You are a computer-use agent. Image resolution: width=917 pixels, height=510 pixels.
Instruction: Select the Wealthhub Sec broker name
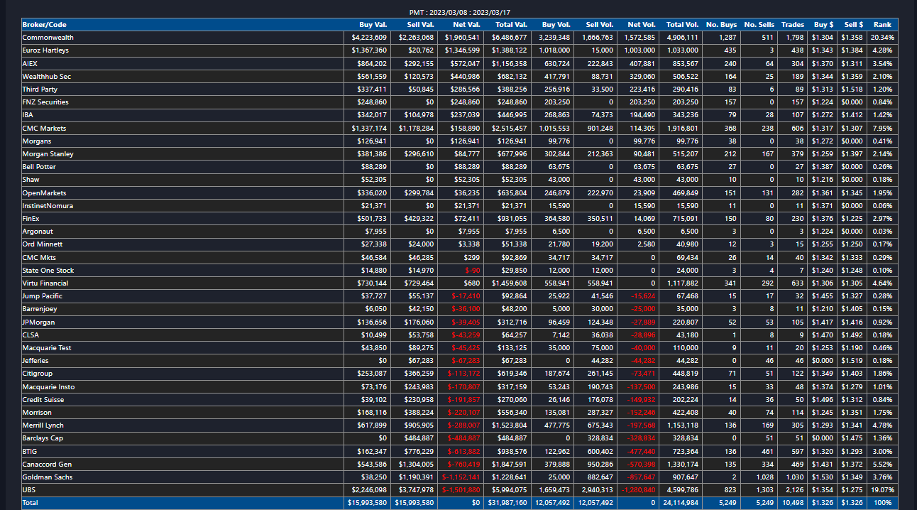[47, 76]
